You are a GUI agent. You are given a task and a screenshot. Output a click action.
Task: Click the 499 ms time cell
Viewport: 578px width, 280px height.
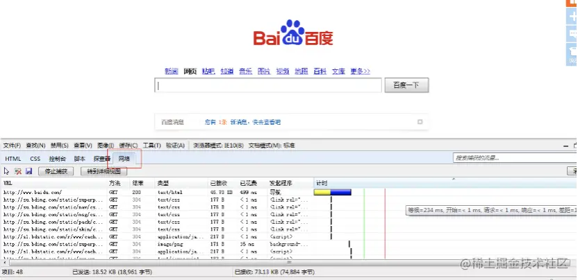pos(249,192)
